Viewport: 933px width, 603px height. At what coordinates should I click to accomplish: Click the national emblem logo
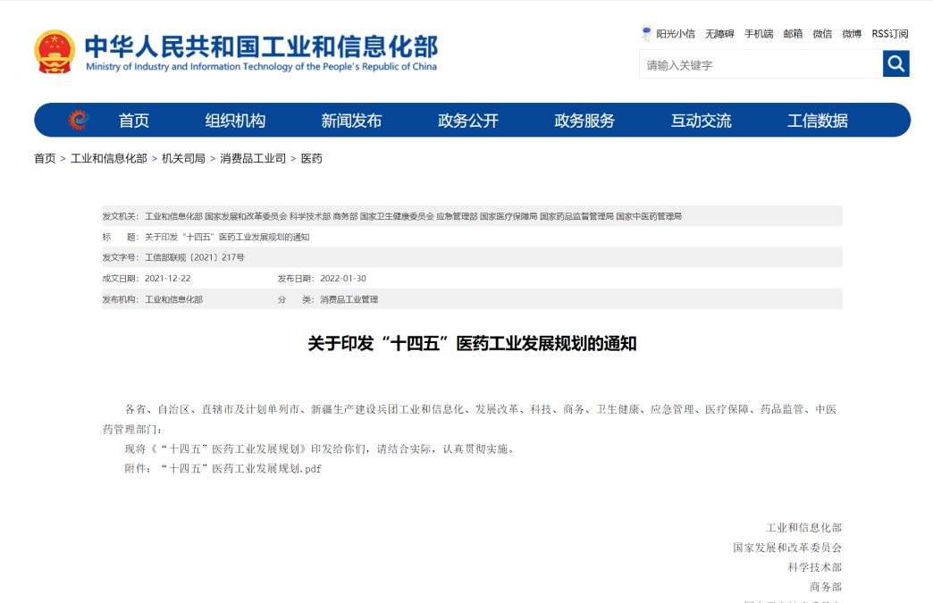55,52
